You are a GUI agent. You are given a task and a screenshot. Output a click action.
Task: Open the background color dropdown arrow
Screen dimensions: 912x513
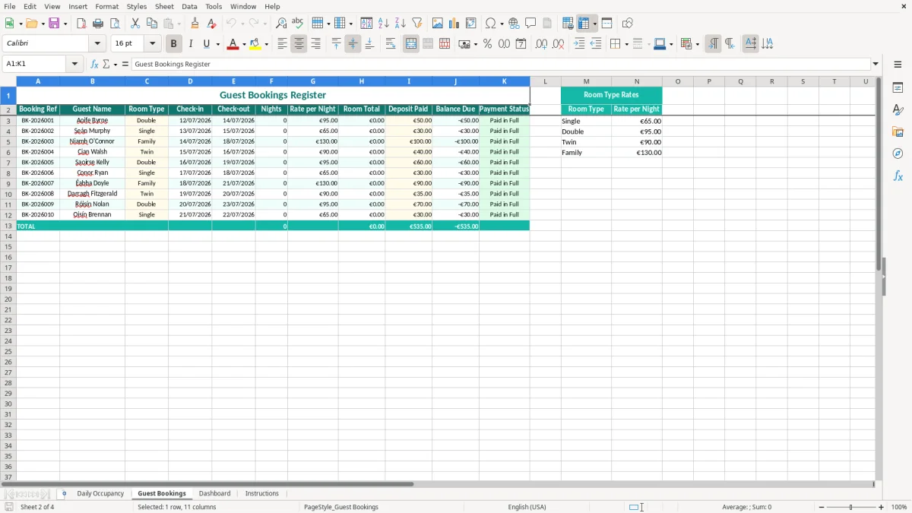tap(266, 44)
